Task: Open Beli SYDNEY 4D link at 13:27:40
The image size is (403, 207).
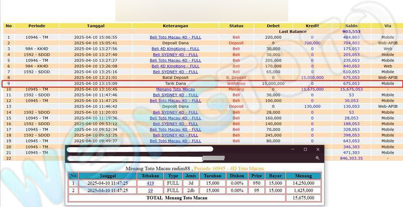Action: coord(175,54)
